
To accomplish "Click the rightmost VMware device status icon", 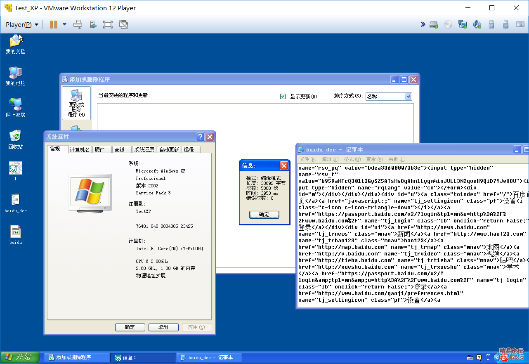I will click(520, 25).
